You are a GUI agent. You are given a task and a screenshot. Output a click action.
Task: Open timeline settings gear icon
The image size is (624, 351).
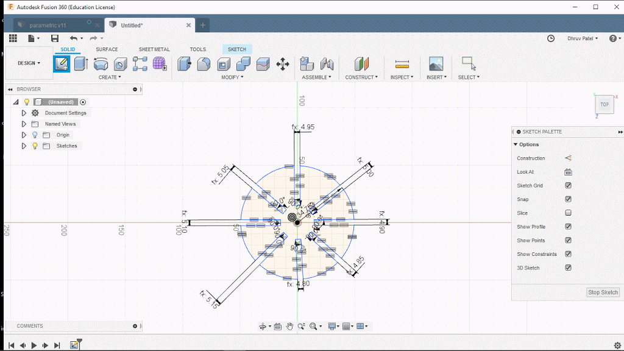coord(617,345)
